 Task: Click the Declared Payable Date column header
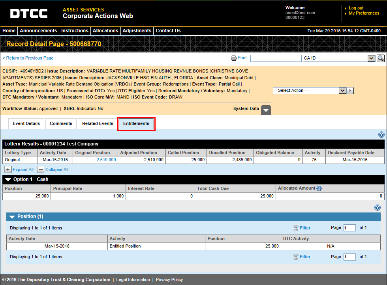pyautogui.click(x=355, y=153)
